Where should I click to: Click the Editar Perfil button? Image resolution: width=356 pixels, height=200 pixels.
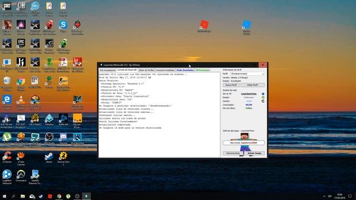pyautogui.click(x=252, y=85)
